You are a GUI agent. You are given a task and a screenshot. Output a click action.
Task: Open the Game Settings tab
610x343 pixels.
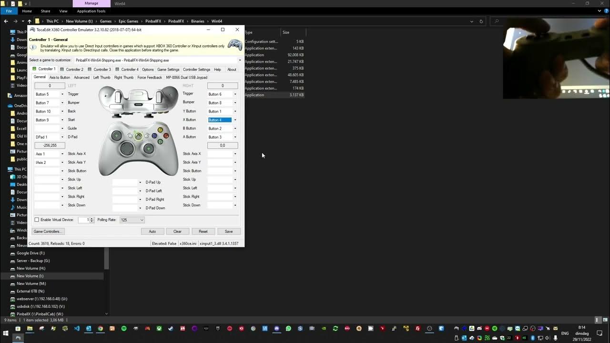click(x=168, y=70)
